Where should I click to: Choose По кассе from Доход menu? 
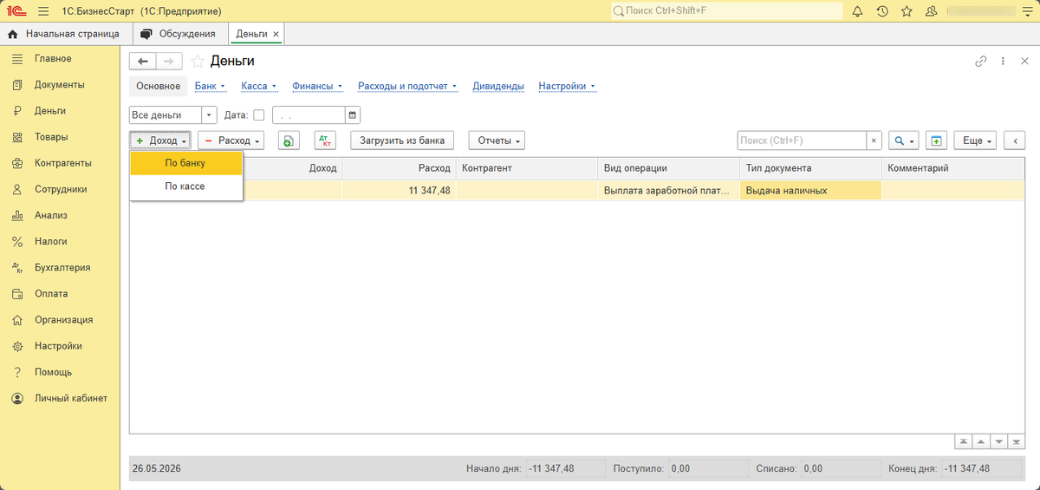point(185,186)
